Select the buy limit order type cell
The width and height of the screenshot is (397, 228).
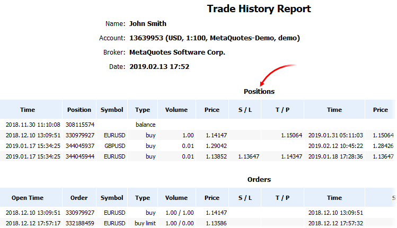[x=144, y=223]
